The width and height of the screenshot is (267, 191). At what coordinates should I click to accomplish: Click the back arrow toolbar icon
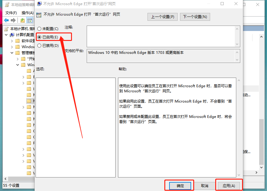point(6,20)
